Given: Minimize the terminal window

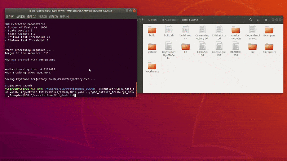Looking at the screenshot, I should (x=127, y=11).
